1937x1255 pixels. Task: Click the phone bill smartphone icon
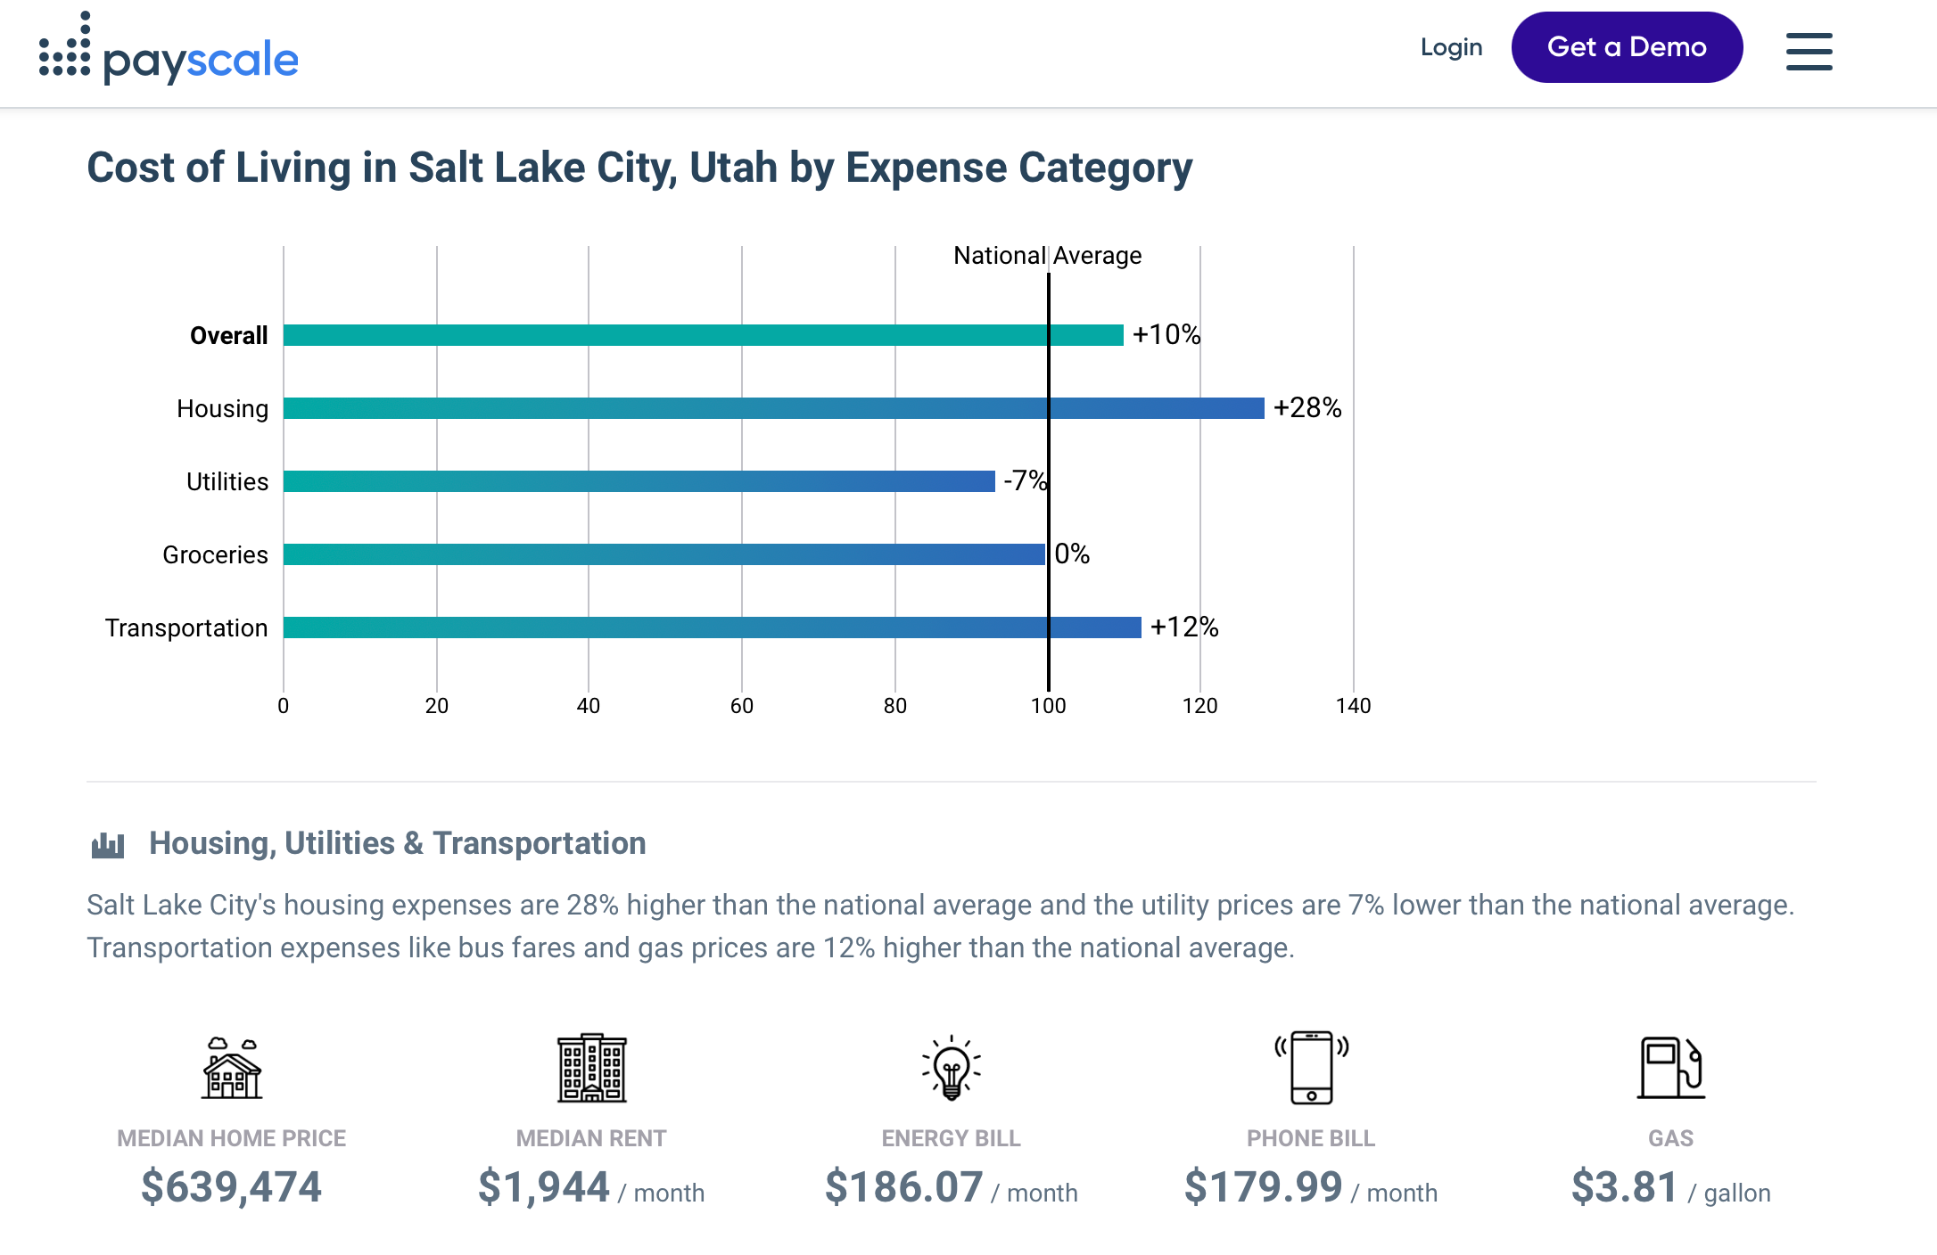tap(1311, 1068)
